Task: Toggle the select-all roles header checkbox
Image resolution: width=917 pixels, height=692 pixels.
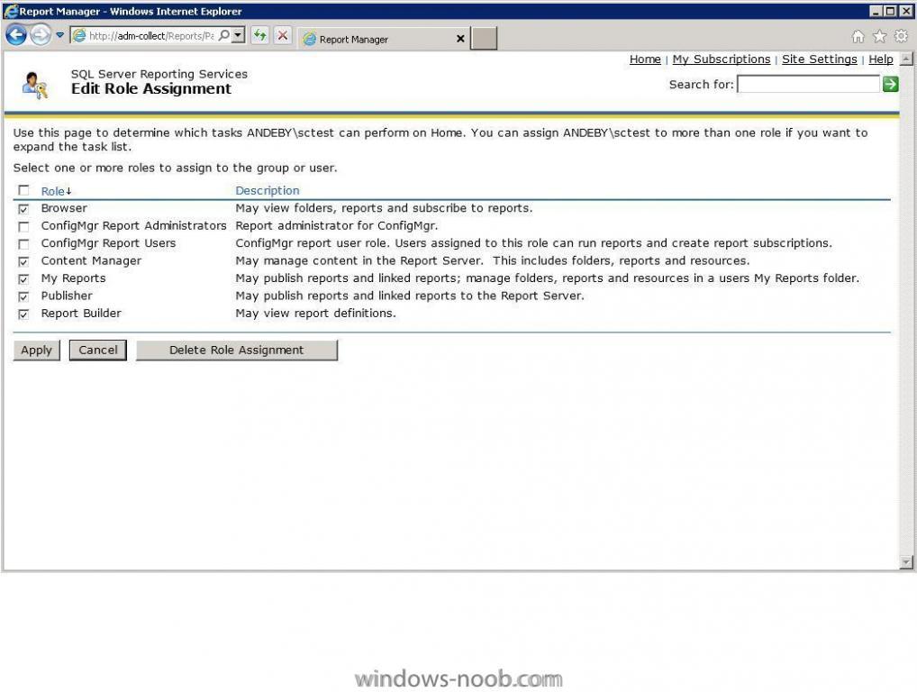Action: [x=23, y=190]
